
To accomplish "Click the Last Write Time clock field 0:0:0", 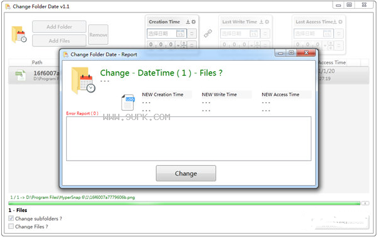I will tap(234, 44).
